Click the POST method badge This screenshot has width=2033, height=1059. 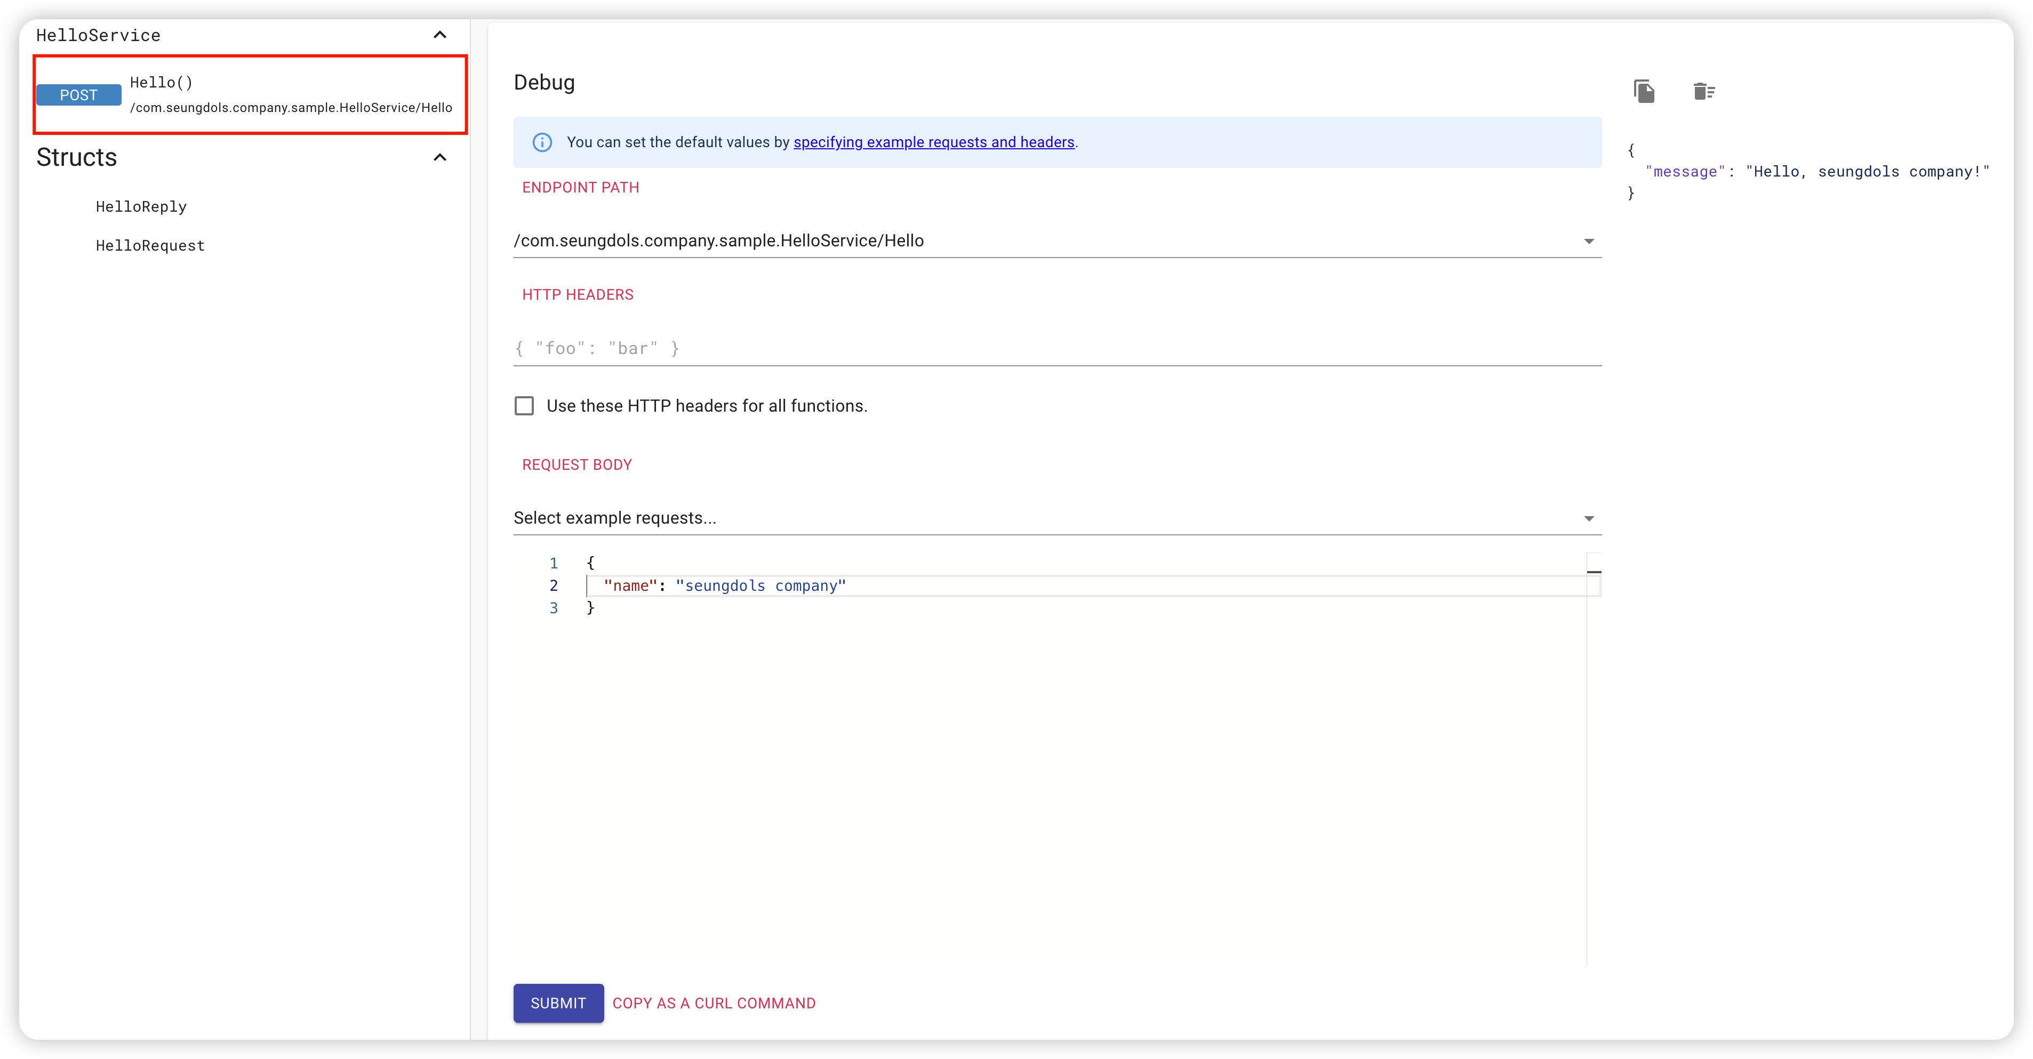(x=79, y=95)
